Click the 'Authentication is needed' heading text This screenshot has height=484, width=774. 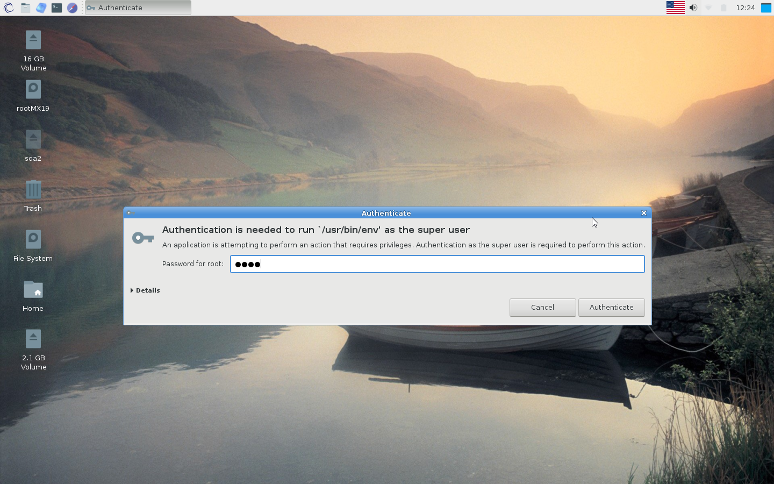316,230
